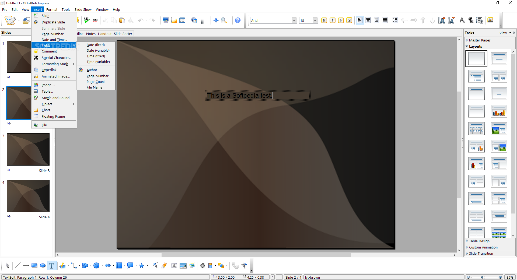Screen dimensions: 517x280
Task: Insert the Author field
Action: point(92,70)
